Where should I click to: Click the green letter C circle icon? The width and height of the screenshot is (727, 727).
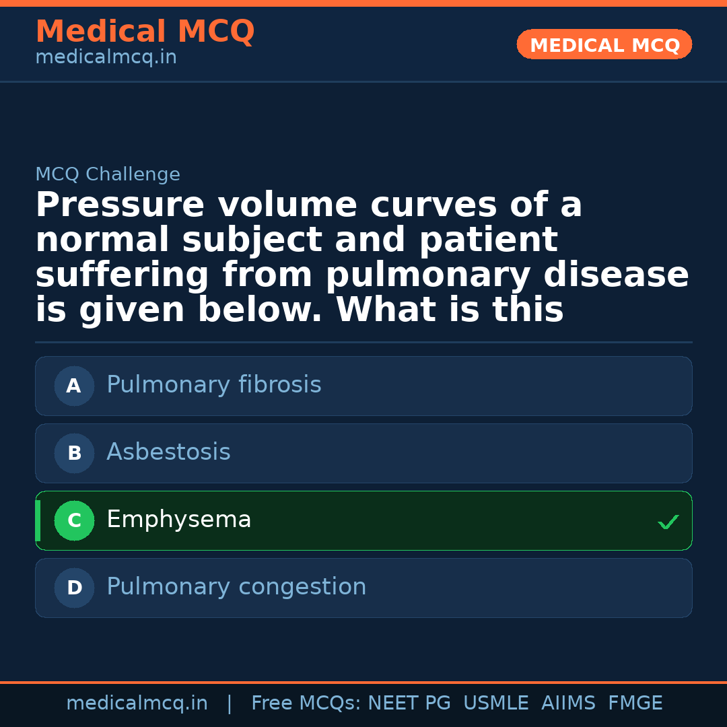[74, 521]
